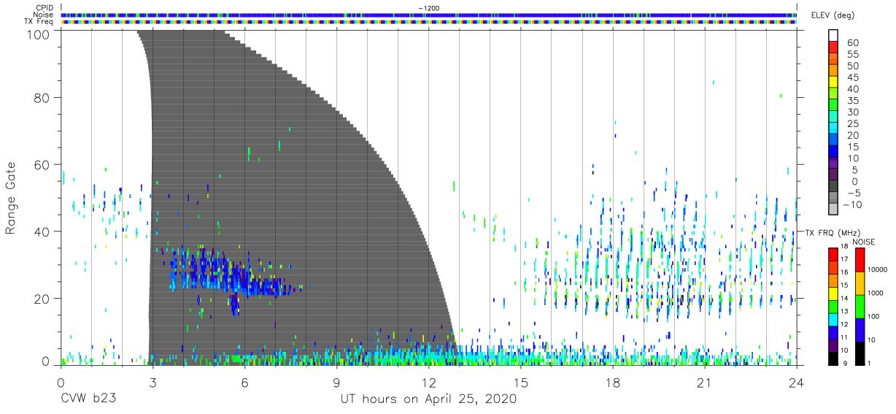Select the black 9-10 MHz TX FRQ swatch
This screenshot has height=414, width=896.
(x=833, y=357)
